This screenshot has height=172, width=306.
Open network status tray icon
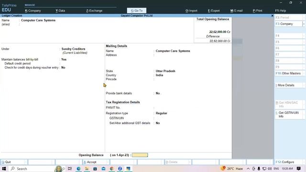pos(264,169)
